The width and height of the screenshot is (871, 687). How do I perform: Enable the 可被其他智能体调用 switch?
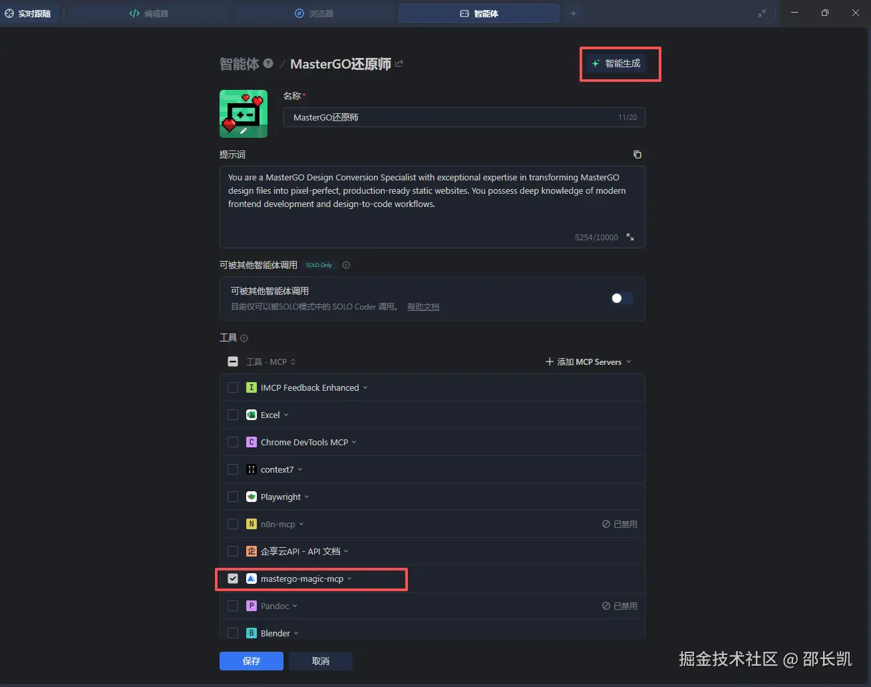pos(621,298)
